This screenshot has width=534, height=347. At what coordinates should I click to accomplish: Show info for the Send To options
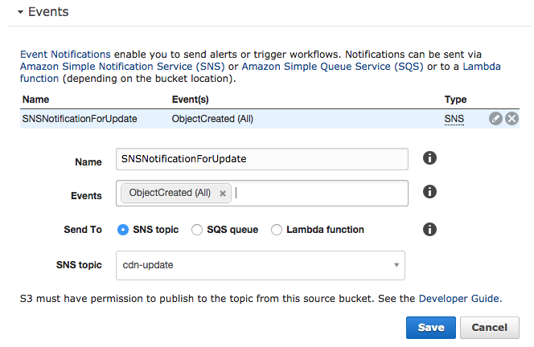(429, 229)
